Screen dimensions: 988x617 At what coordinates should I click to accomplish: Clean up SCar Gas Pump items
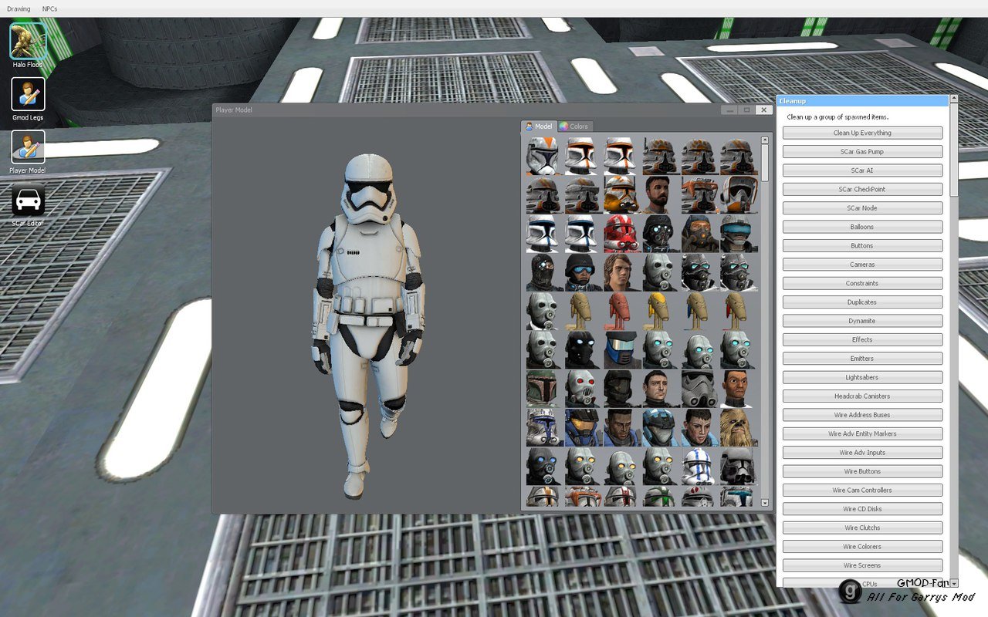click(x=862, y=152)
